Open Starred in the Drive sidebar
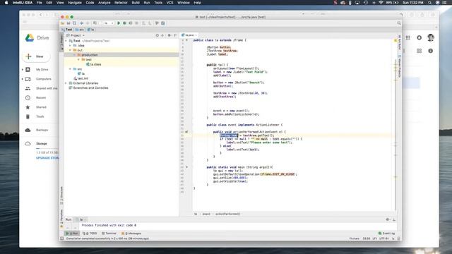The height and width of the screenshot is (254, 452). pyautogui.click(x=41, y=107)
